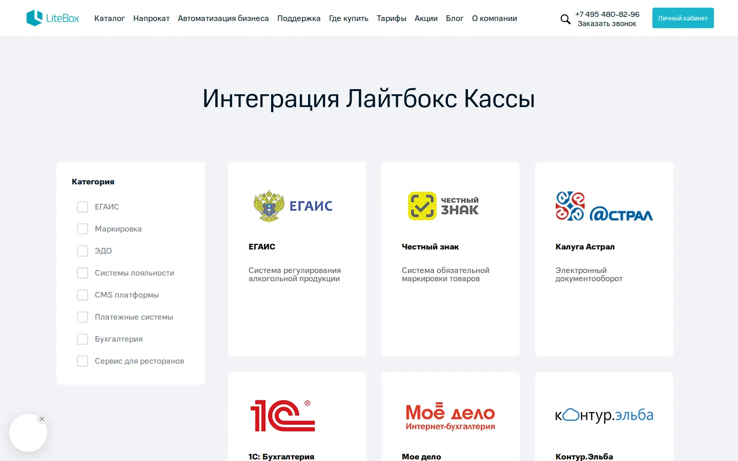Click the ЕГАИС emblem logo

[x=293, y=206]
